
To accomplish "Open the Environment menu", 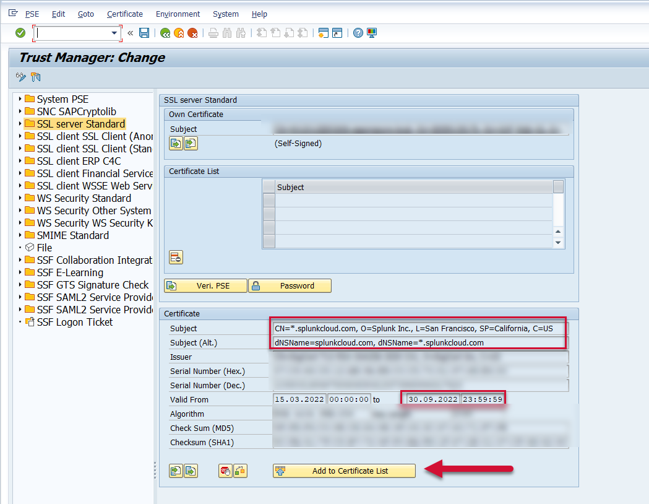I will (178, 14).
